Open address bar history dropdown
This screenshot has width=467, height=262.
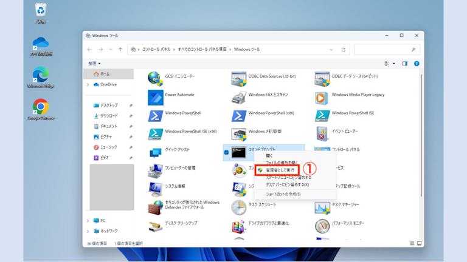click(x=331, y=50)
